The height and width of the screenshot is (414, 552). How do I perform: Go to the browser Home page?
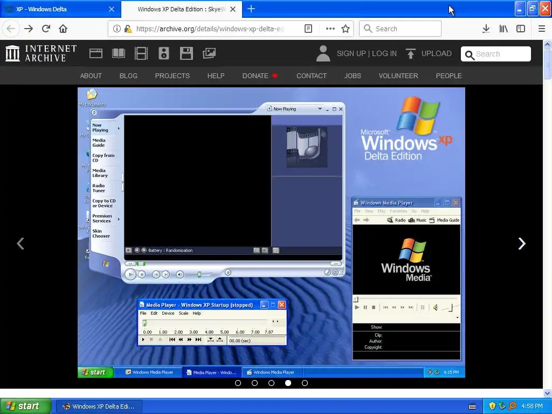(63, 29)
